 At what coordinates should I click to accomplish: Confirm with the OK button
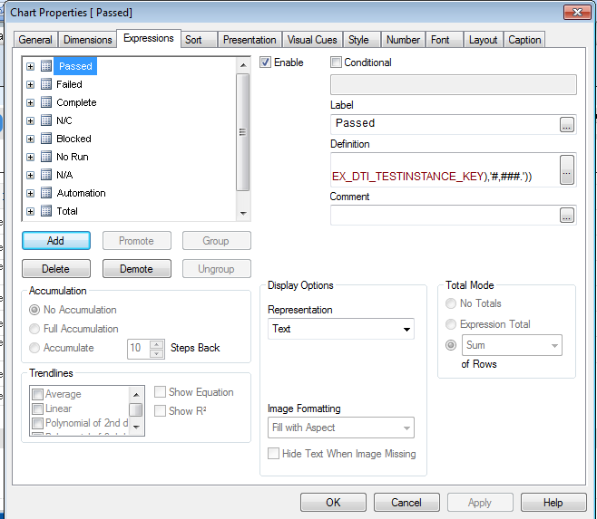[x=333, y=503]
